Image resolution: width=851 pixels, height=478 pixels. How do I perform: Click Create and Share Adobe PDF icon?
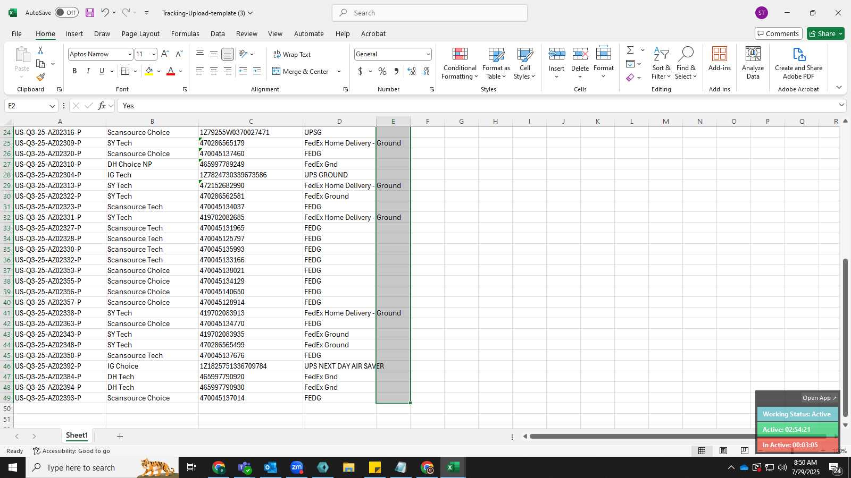coord(798,63)
